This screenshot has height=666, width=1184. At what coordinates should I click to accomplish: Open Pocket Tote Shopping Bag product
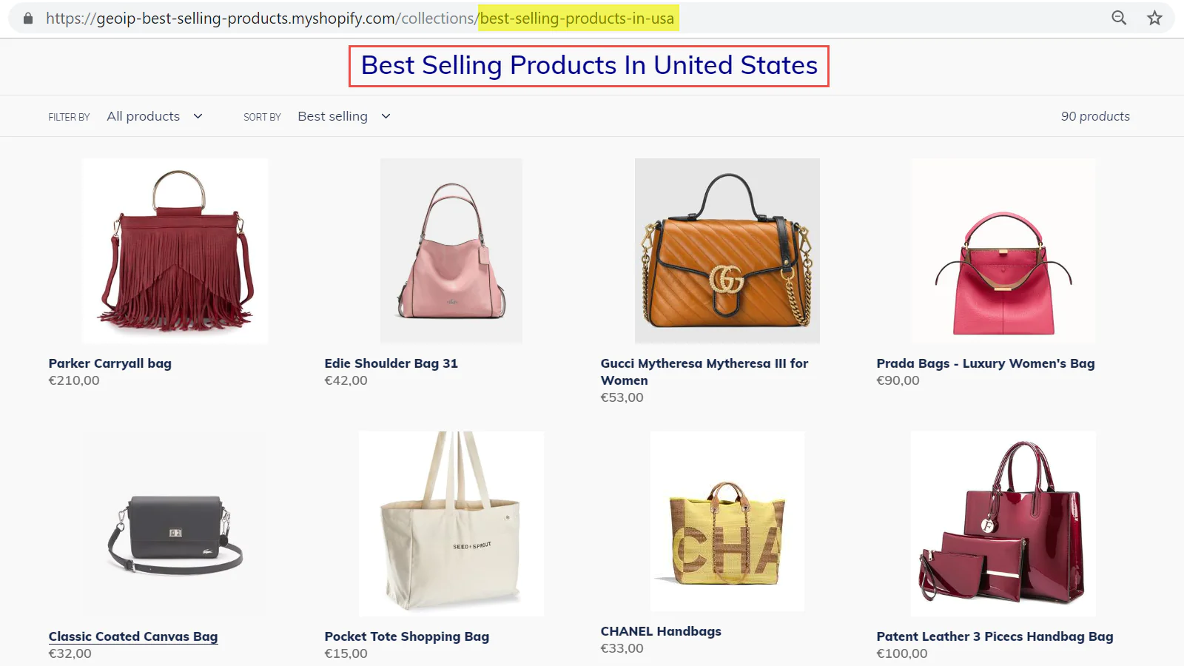[x=406, y=636]
